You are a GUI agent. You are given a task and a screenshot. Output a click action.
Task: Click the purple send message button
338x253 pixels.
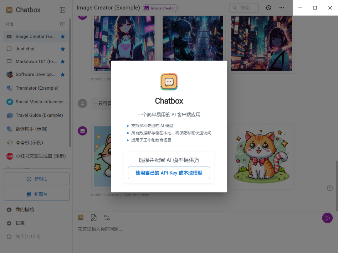point(327,218)
